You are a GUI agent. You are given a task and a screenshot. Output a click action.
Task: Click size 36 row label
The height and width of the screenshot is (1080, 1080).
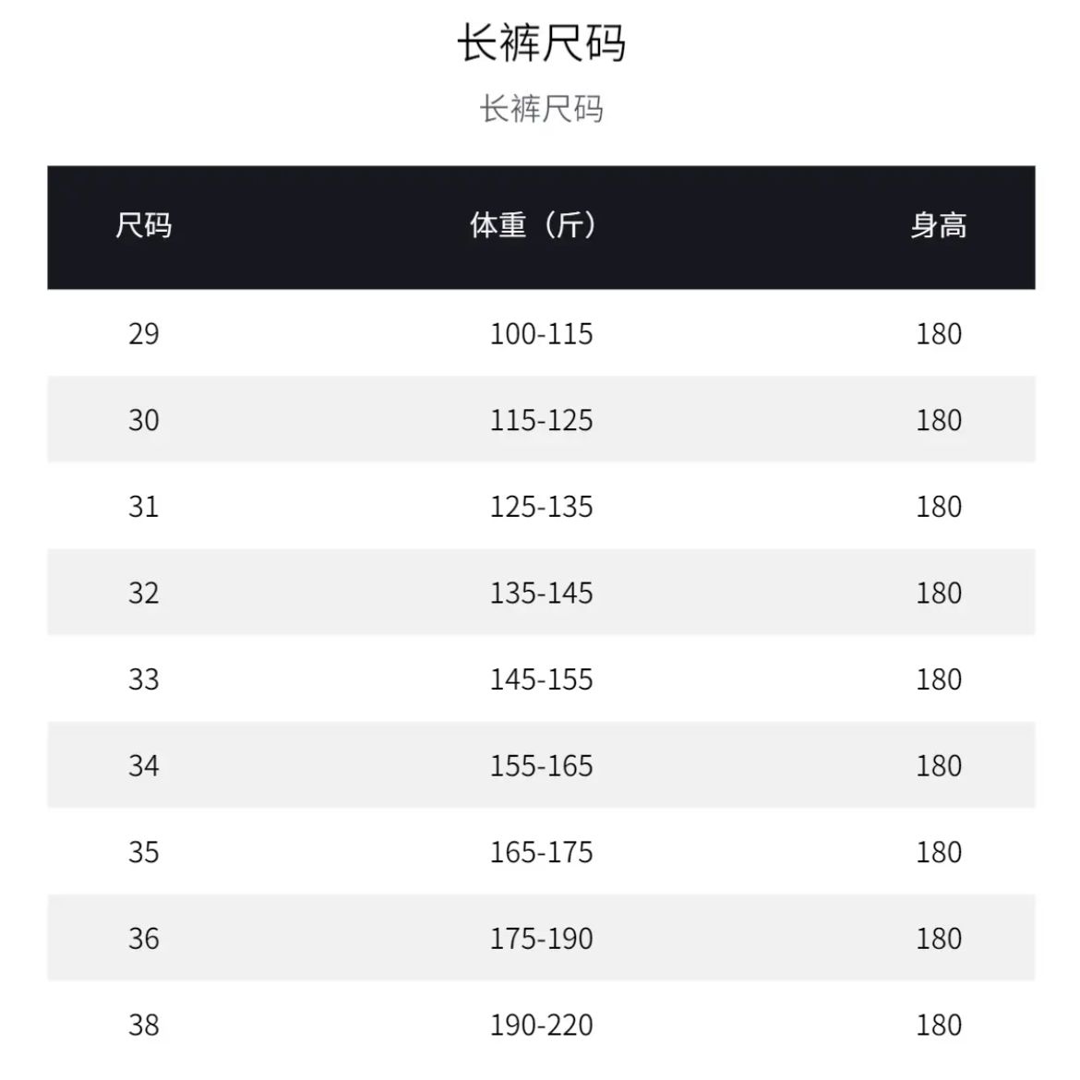[x=143, y=939]
